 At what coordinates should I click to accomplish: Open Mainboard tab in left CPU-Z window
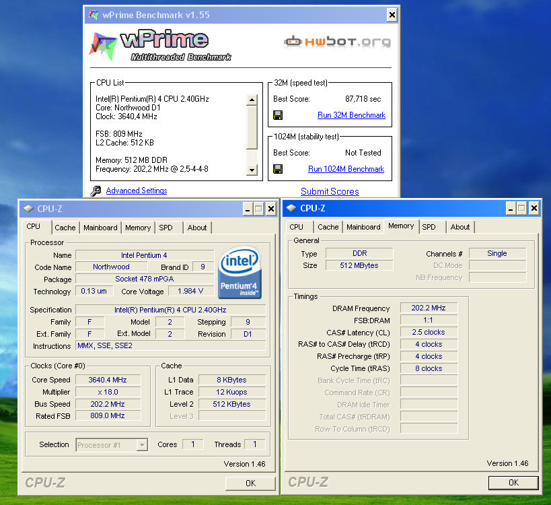100,228
